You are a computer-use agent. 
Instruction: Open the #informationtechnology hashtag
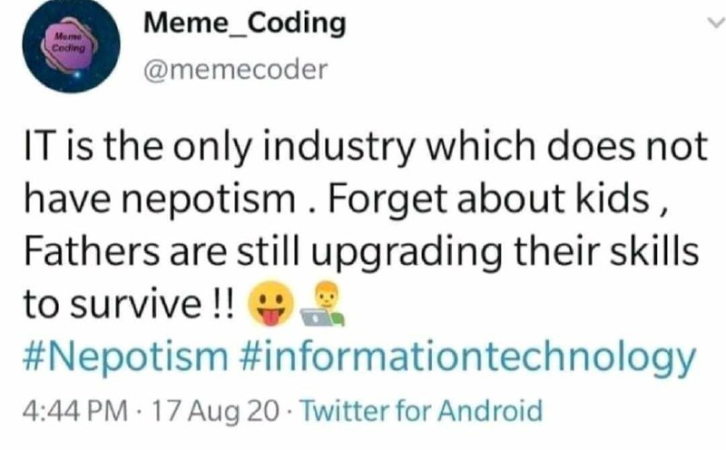(x=468, y=358)
